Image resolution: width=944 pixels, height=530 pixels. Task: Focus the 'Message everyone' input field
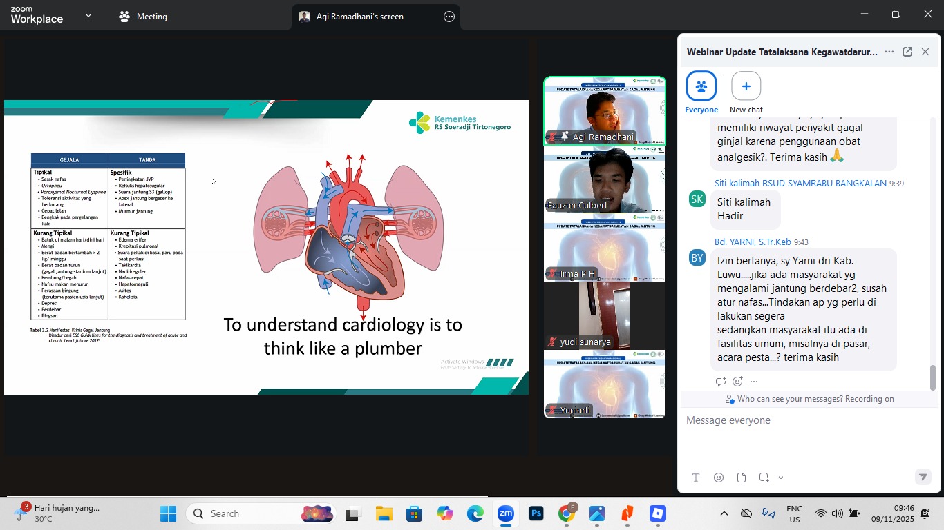[802, 420]
